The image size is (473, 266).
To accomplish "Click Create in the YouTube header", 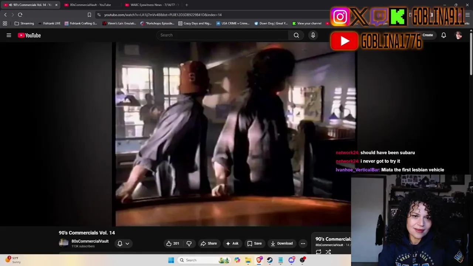I will tap(428, 35).
